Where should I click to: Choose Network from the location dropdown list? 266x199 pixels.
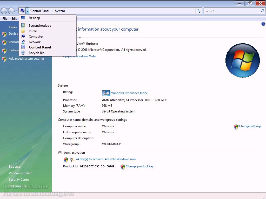[48, 42]
